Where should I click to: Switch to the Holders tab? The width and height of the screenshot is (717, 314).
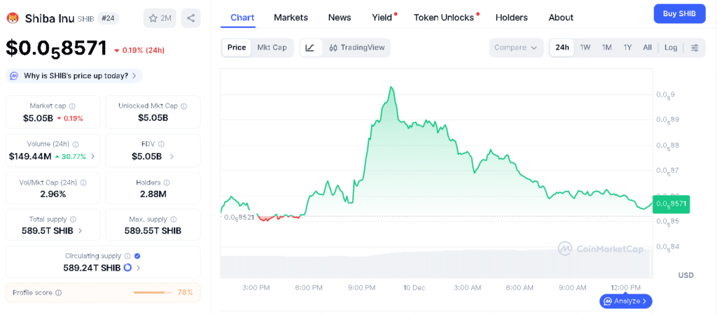click(x=512, y=17)
